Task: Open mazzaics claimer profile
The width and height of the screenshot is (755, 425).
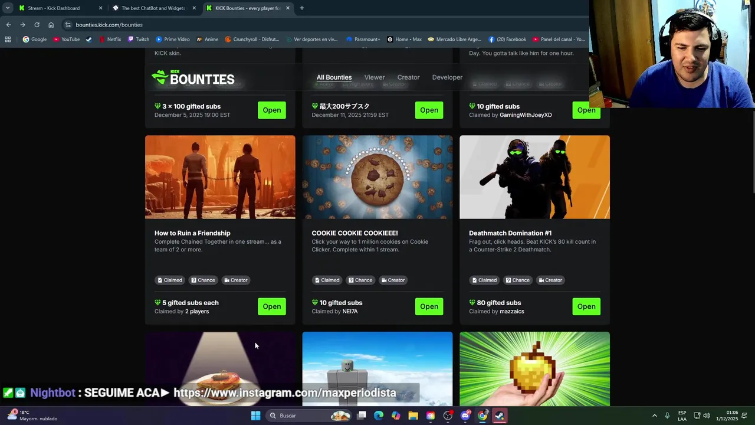Action: click(x=512, y=312)
